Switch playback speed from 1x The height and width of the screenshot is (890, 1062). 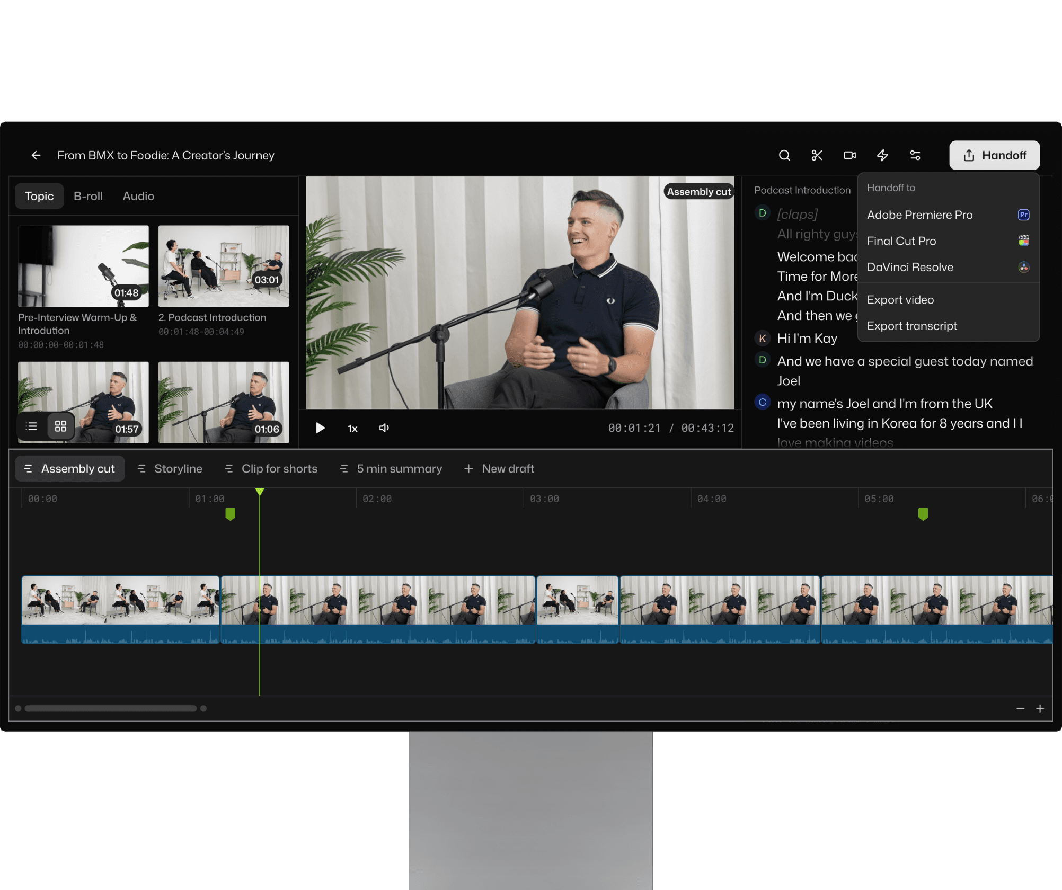tap(352, 428)
